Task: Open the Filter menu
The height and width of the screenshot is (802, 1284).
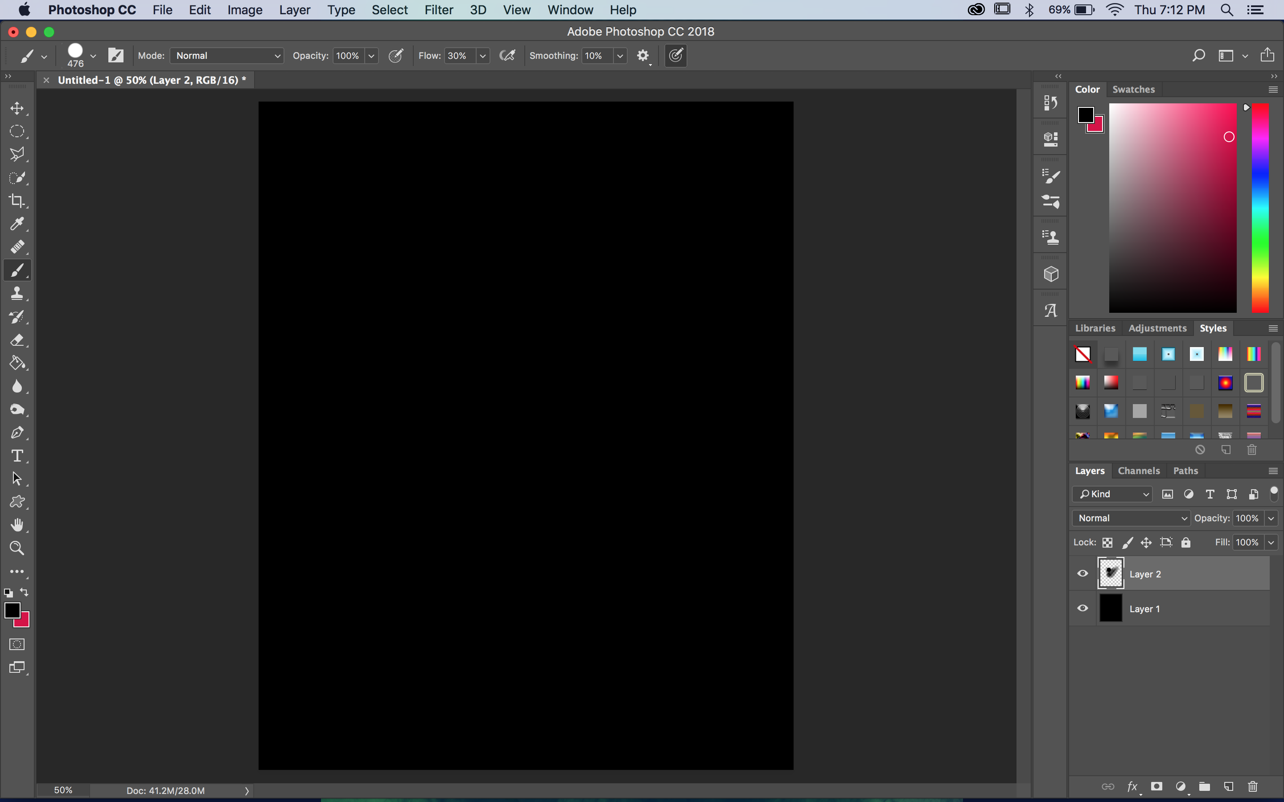Action: [438, 10]
